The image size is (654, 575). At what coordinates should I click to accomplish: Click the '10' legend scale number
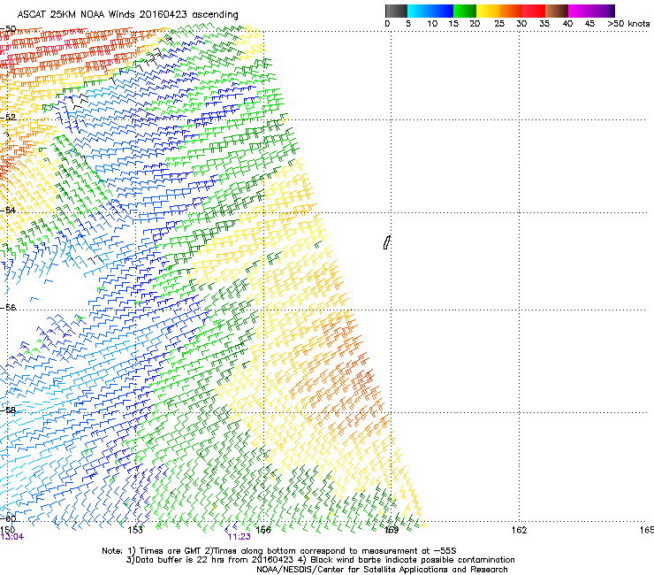(432, 24)
